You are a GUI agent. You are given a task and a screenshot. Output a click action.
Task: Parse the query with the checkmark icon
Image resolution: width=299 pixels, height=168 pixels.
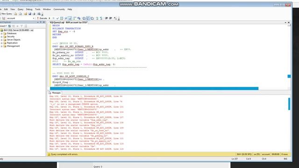pyautogui.click(x=57, y=18)
